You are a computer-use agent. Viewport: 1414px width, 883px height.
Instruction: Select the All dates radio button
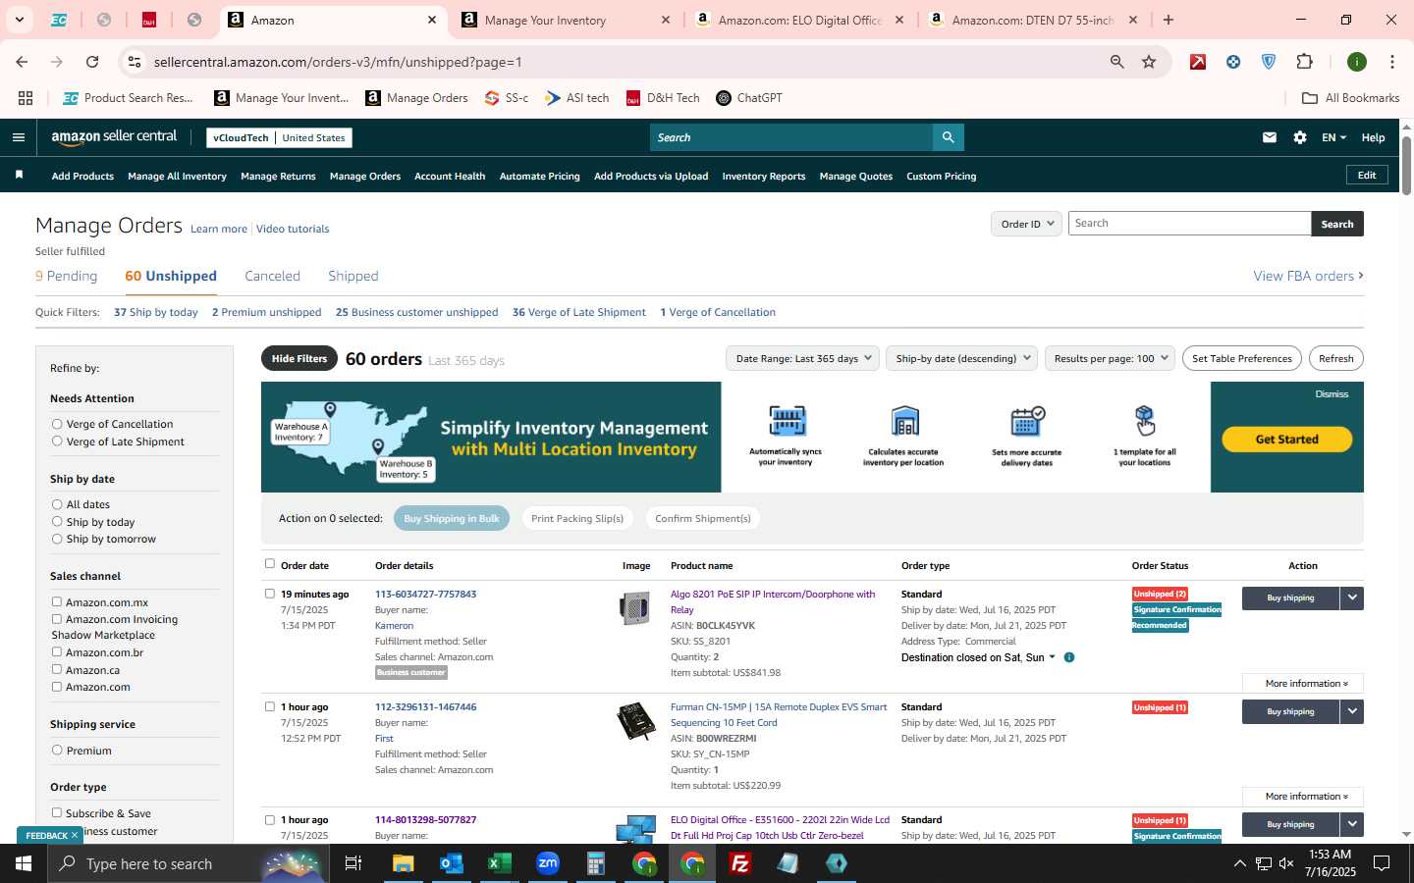click(x=57, y=504)
